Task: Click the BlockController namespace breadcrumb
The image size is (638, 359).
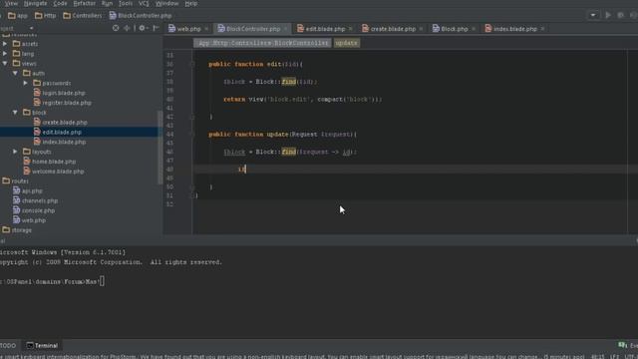Action: [262, 43]
